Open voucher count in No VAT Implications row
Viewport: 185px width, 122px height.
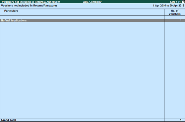coord(181,20)
